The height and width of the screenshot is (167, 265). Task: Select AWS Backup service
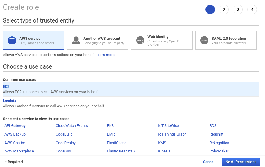[15, 134]
